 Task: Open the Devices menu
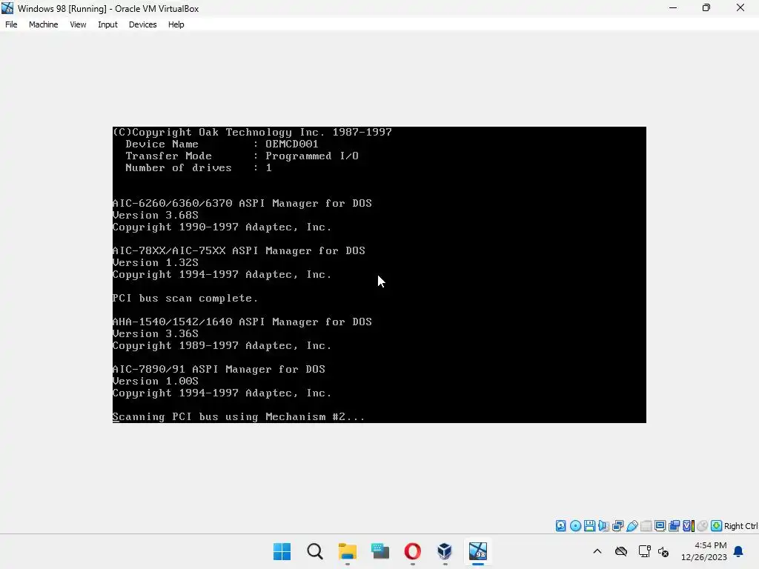click(x=142, y=24)
